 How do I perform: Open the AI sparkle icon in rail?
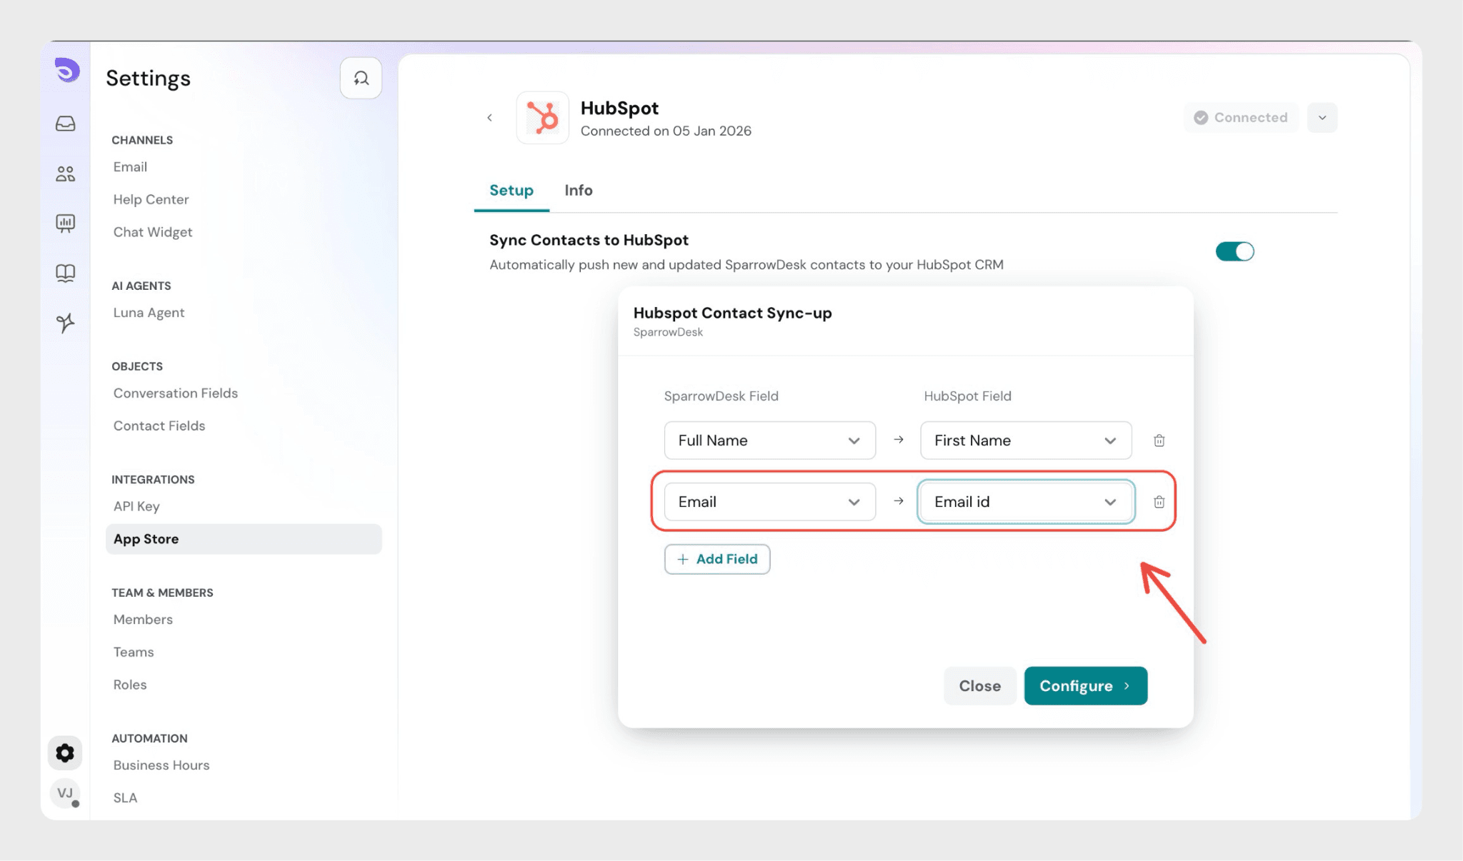pyautogui.click(x=66, y=323)
